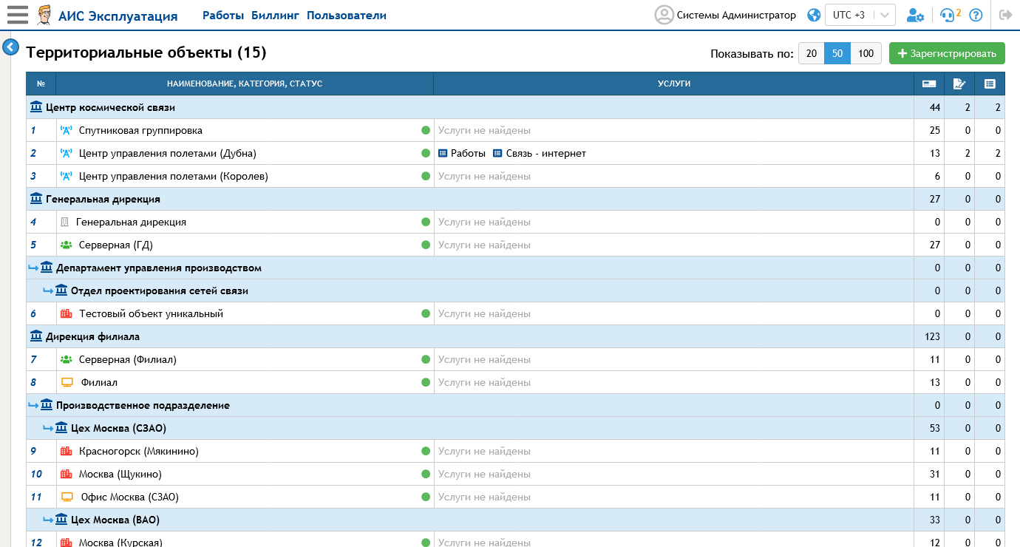The height and width of the screenshot is (547, 1020).
Task: Click green status dot of Москва (Щукино)
Action: click(x=426, y=474)
